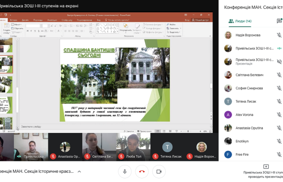The image size is (283, 182).
Task: Expand meeting details chevron beside the conference title
Action: (79, 171)
